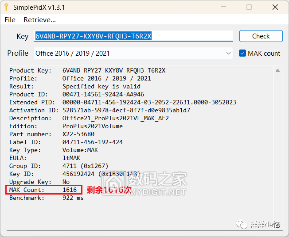Close the SimplePidX window
Viewport: 289px width, 237px height.
275,7
